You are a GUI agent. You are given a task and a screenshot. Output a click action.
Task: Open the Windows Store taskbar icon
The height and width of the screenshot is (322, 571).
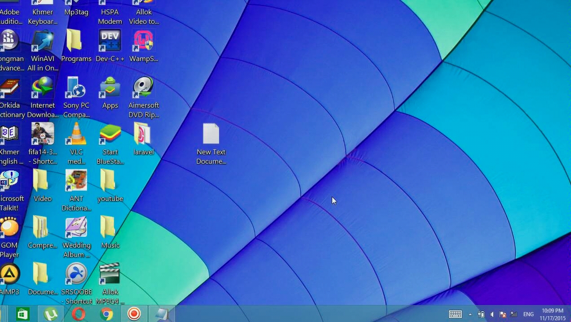tap(23, 314)
